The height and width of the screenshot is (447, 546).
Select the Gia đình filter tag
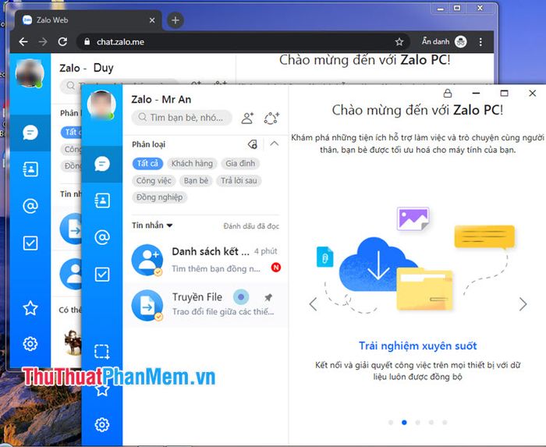tap(240, 163)
